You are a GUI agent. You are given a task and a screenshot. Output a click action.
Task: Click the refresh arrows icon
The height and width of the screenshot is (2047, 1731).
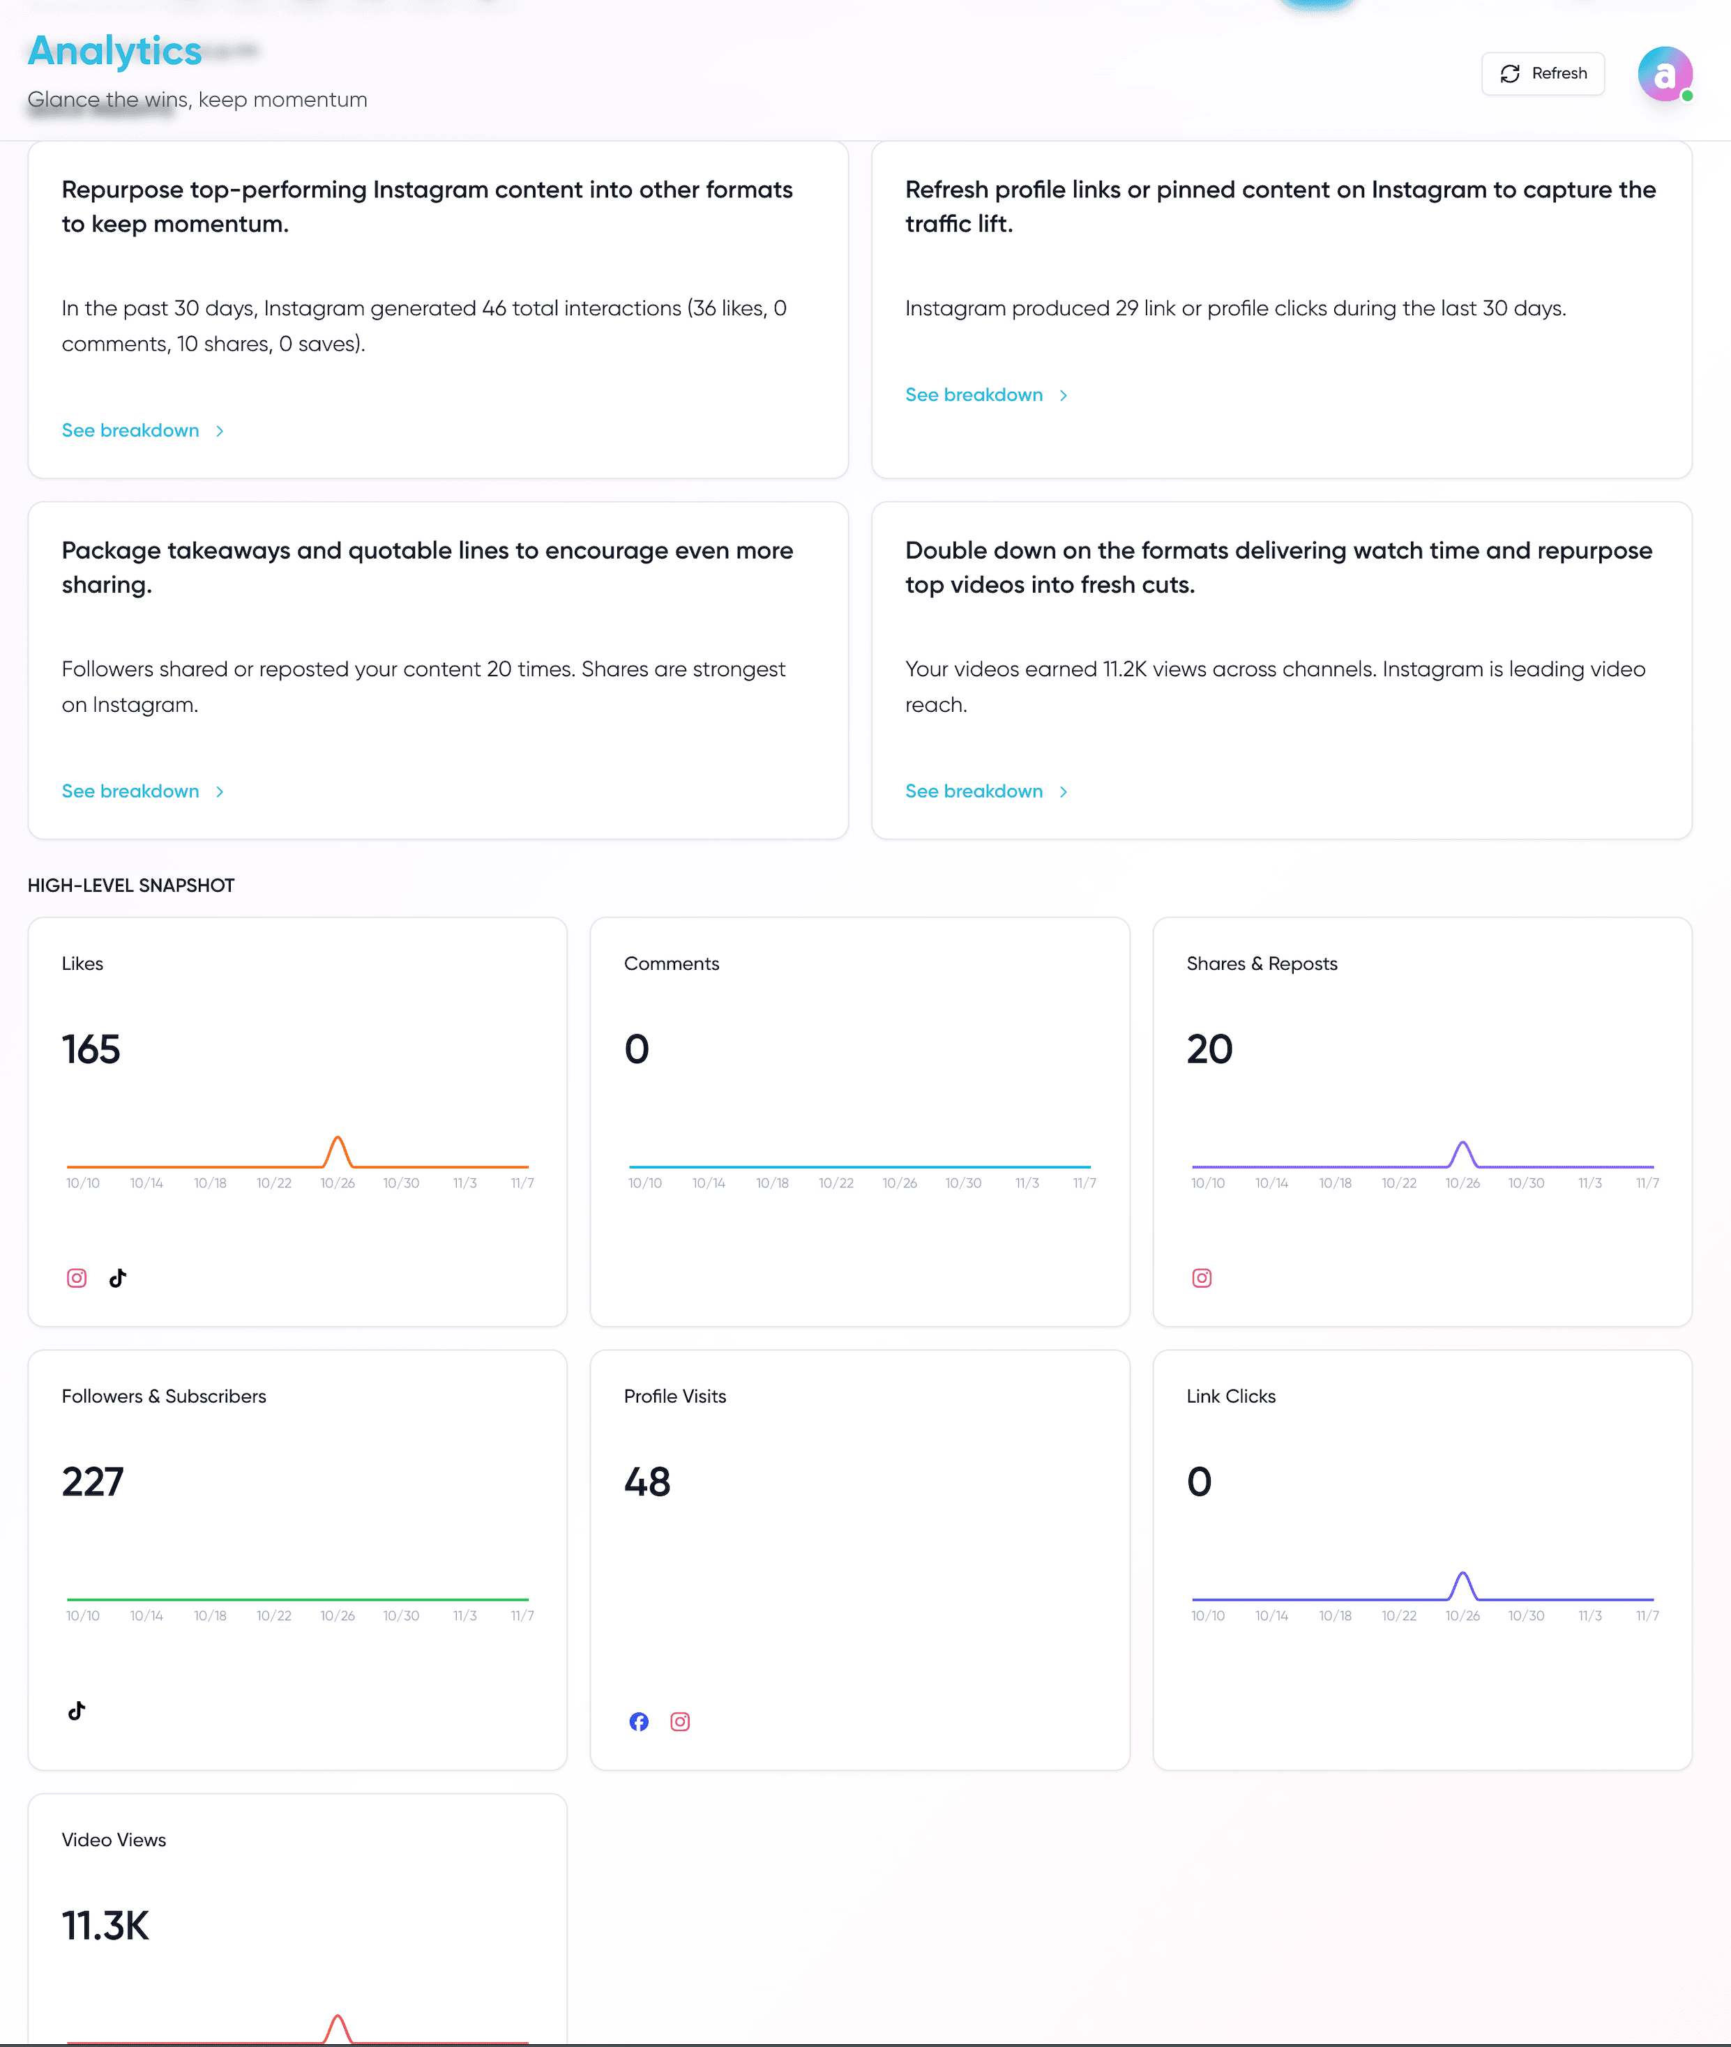[x=1510, y=74]
